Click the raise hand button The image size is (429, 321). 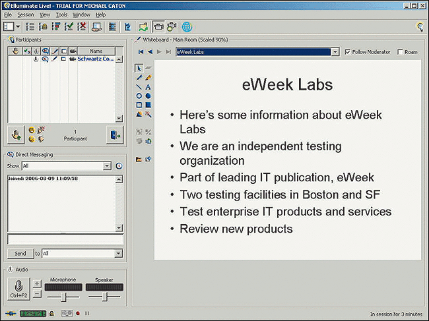click(16, 134)
